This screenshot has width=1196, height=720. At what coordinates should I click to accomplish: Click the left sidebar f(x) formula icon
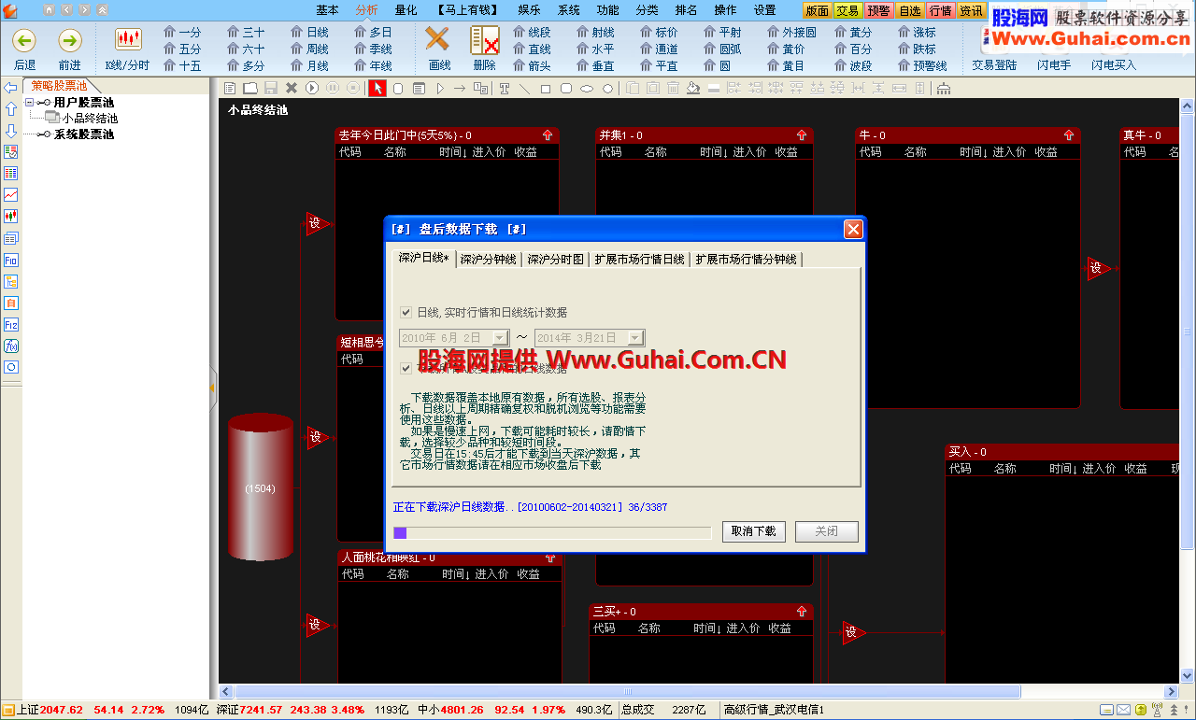click(11, 346)
